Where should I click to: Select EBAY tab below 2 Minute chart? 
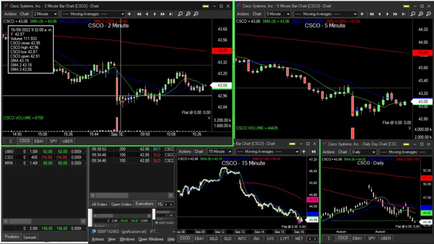pyautogui.click(x=39, y=141)
